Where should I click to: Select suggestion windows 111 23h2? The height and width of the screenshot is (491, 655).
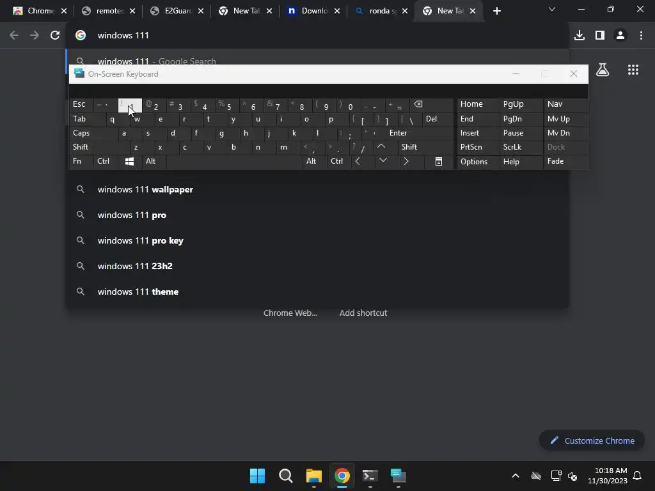point(317,266)
